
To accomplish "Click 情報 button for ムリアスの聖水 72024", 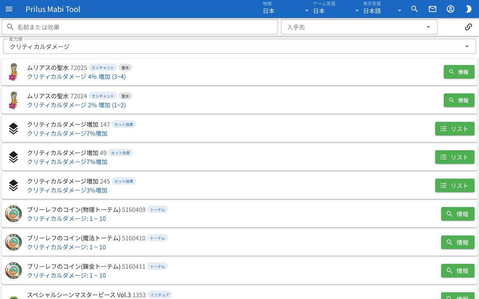I will coord(459,100).
